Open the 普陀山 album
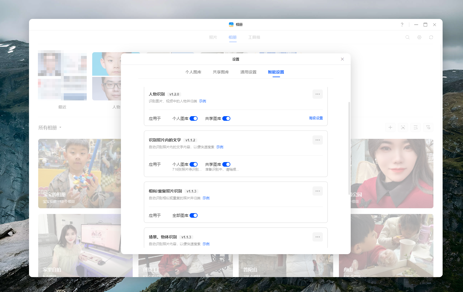Viewport: 463px width, 292px height. coord(286,266)
